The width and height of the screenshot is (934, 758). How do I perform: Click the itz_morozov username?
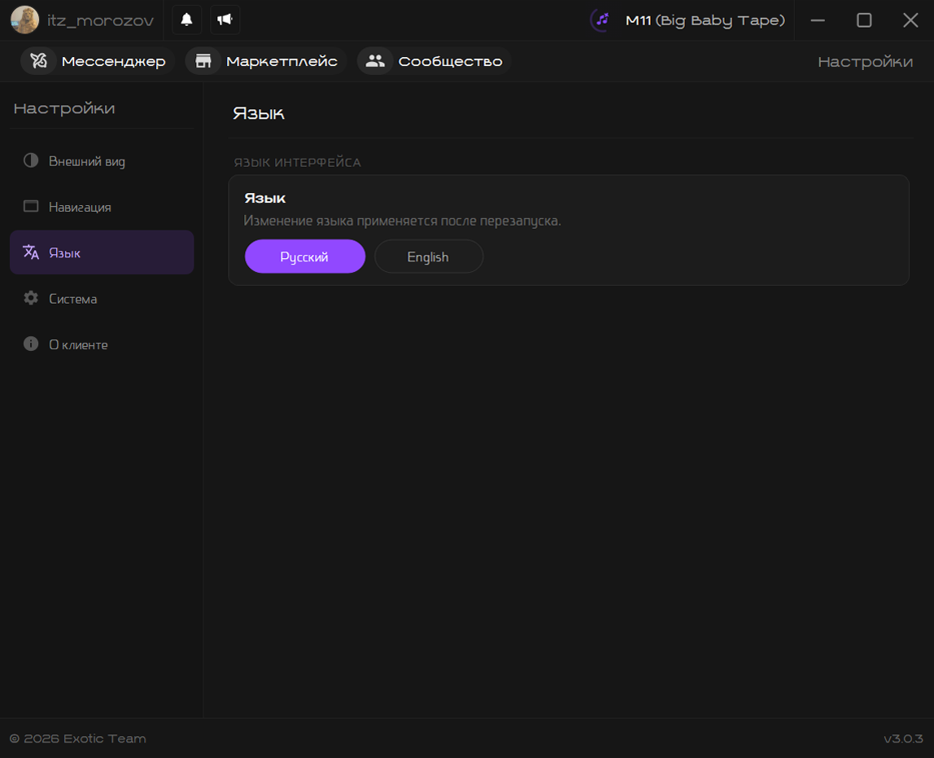(101, 20)
